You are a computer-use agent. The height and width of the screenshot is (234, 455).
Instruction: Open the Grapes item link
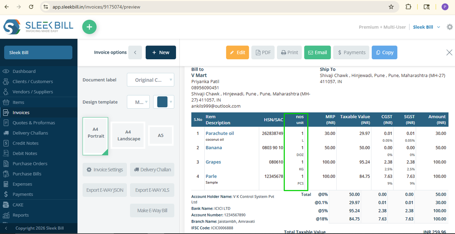pyautogui.click(x=213, y=162)
